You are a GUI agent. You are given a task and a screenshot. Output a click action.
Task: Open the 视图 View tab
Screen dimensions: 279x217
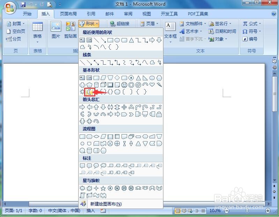[x=147, y=14]
